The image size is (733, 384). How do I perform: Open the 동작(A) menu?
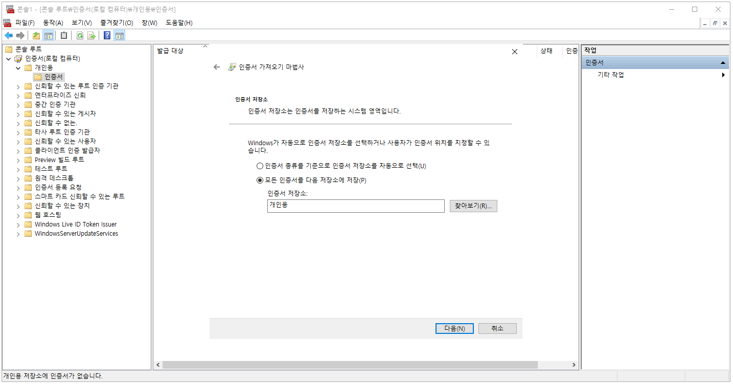53,22
